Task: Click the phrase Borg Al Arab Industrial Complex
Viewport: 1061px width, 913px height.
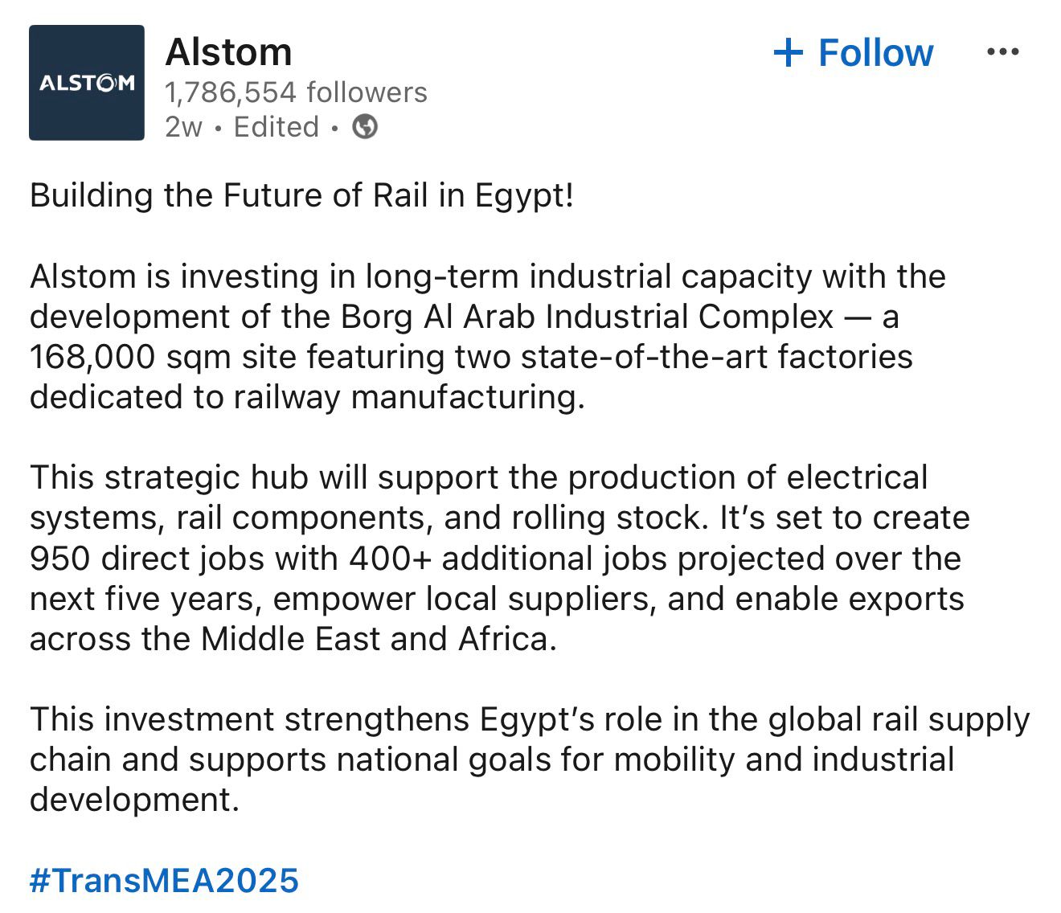Action: (x=587, y=317)
